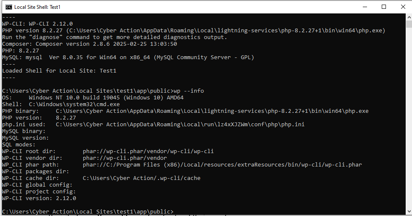Viewport: 412px width, 216px height.
Task: Maximize the Local Site Shell window
Action: pyautogui.click(x=384, y=7)
